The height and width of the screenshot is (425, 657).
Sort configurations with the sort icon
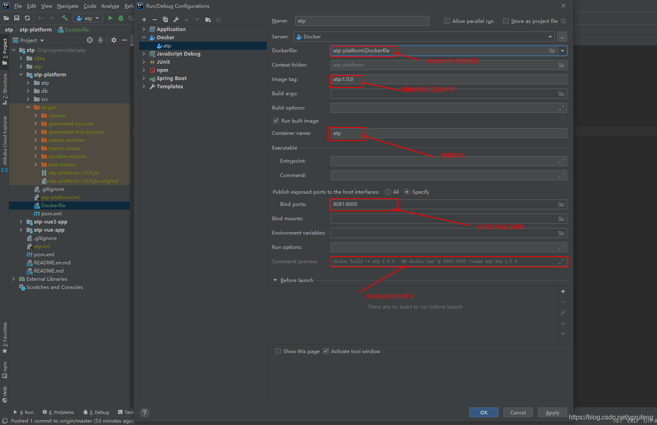219,19
